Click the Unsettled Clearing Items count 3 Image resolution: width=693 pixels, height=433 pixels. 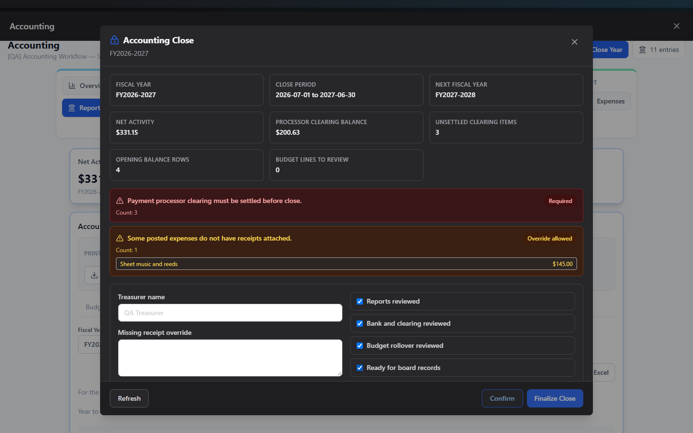point(437,132)
